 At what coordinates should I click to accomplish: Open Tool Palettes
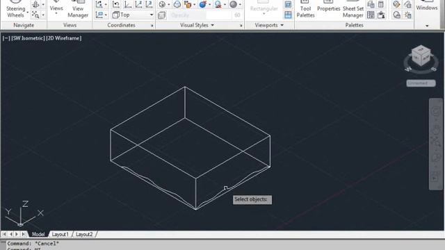point(305,10)
